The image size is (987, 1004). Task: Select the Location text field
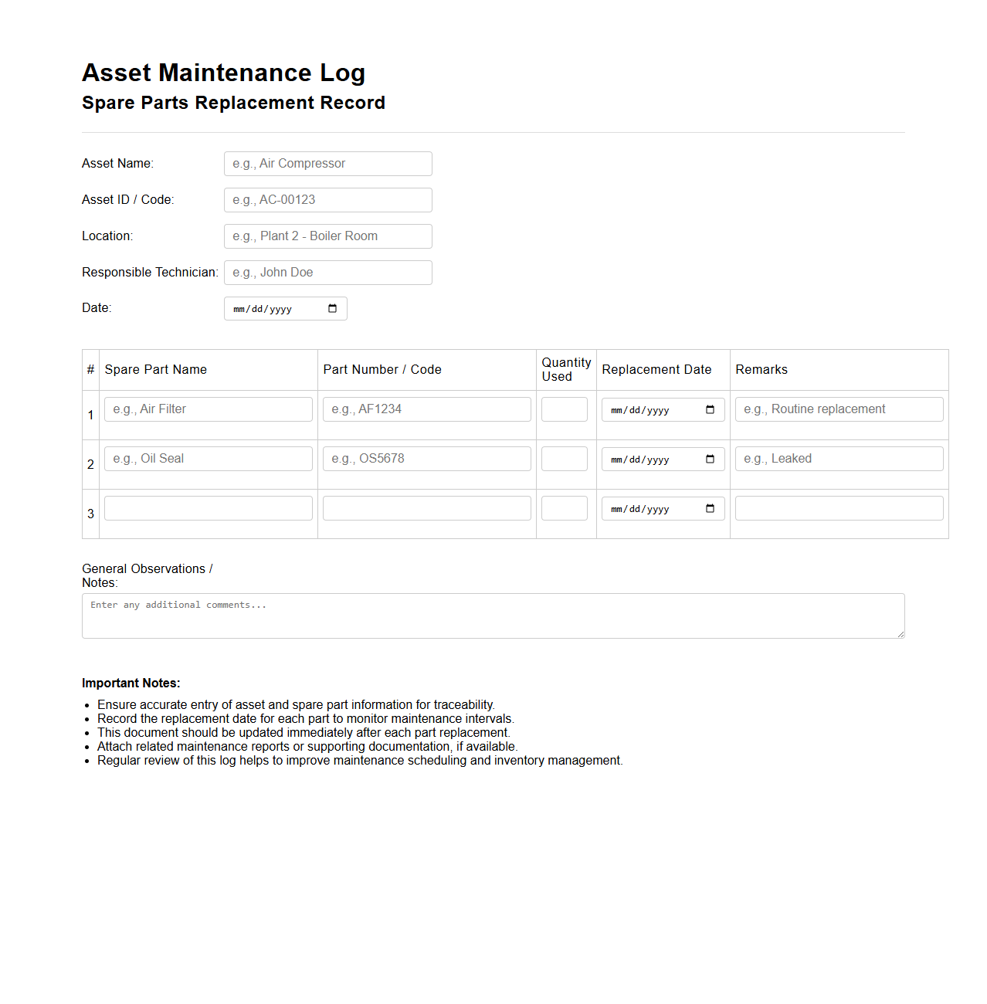tap(327, 236)
